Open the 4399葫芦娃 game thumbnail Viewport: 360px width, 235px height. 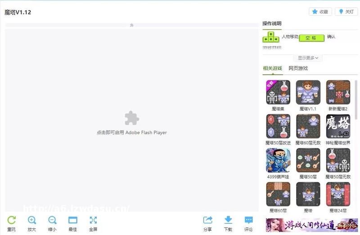(x=278, y=161)
